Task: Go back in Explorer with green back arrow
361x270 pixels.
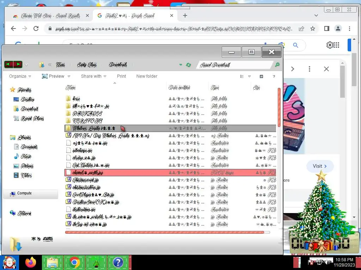Action: pos(8,64)
